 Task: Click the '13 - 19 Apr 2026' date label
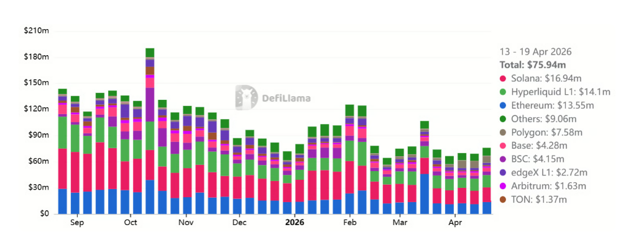pos(535,51)
